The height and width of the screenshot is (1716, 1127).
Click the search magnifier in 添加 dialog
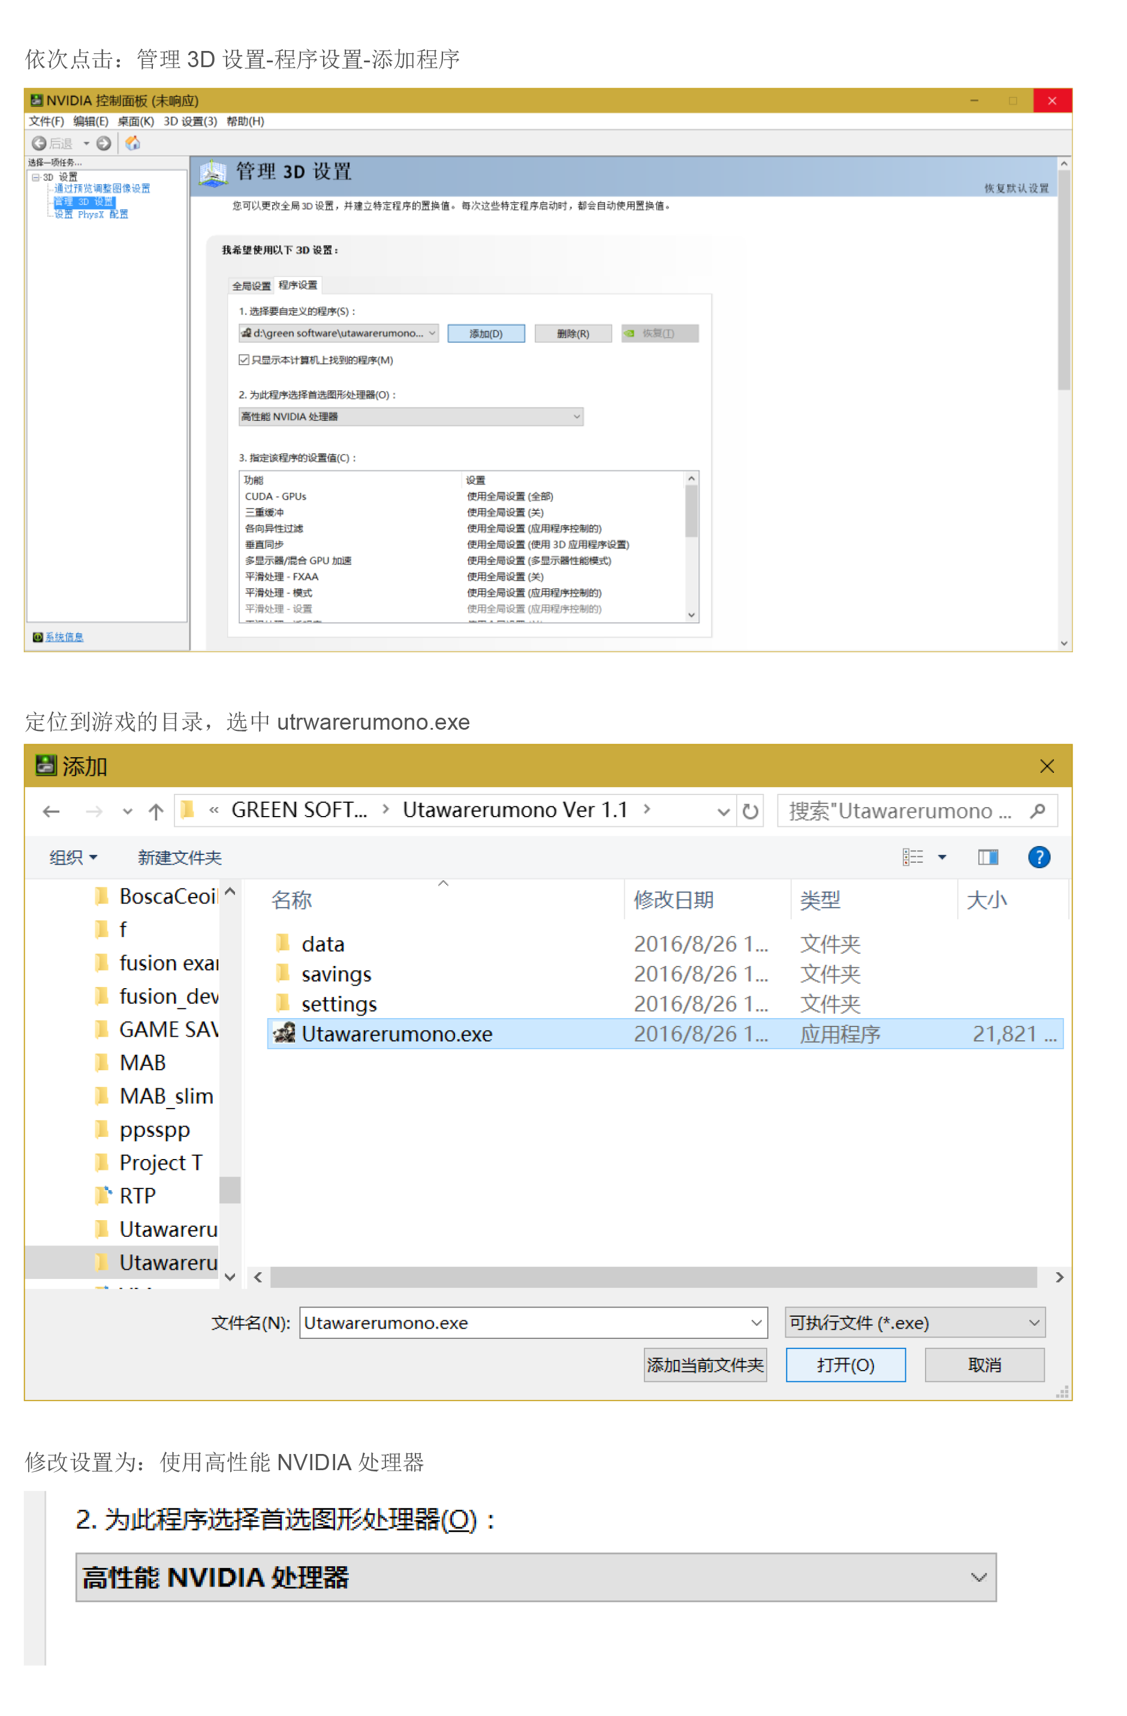click(1038, 811)
